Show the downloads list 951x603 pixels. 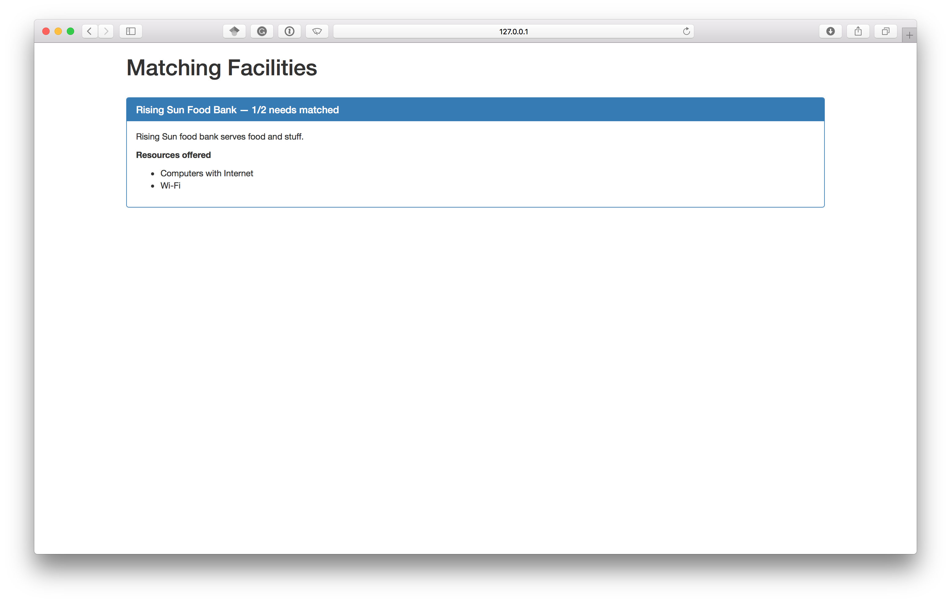[830, 31]
